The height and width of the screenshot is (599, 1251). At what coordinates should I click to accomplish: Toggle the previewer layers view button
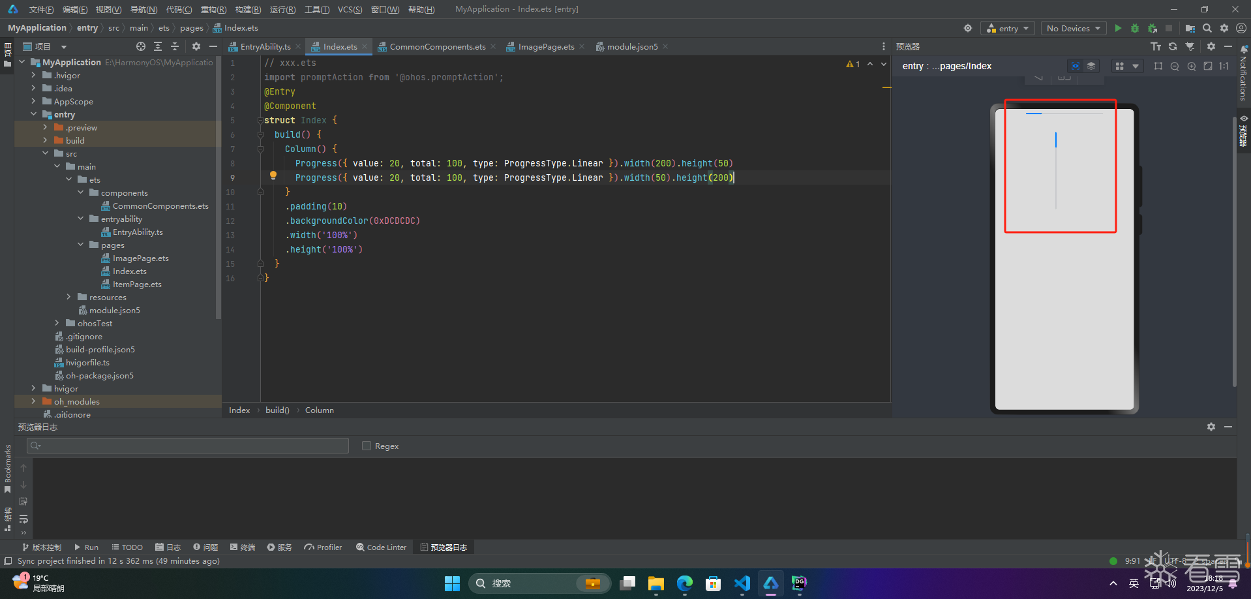pyautogui.click(x=1091, y=66)
